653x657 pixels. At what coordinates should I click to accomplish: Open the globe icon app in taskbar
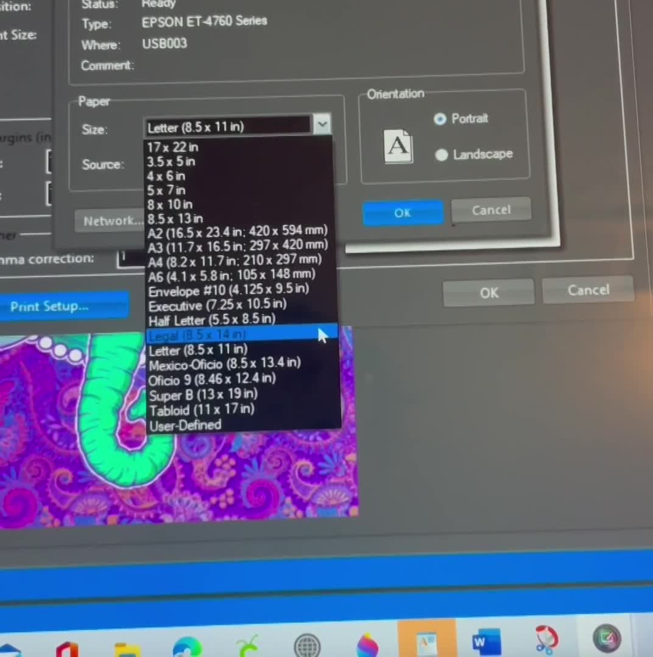coord(307,645)
